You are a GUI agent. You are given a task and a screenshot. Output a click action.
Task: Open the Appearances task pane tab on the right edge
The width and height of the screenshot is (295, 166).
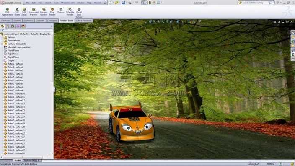[x=293, y=54]
